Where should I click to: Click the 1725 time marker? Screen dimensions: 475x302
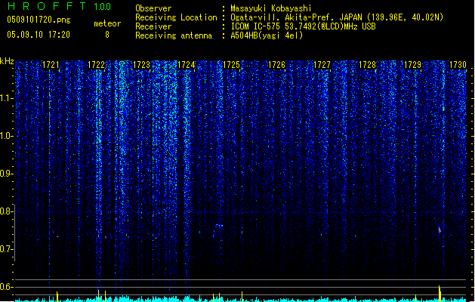(x=231, y=65)
